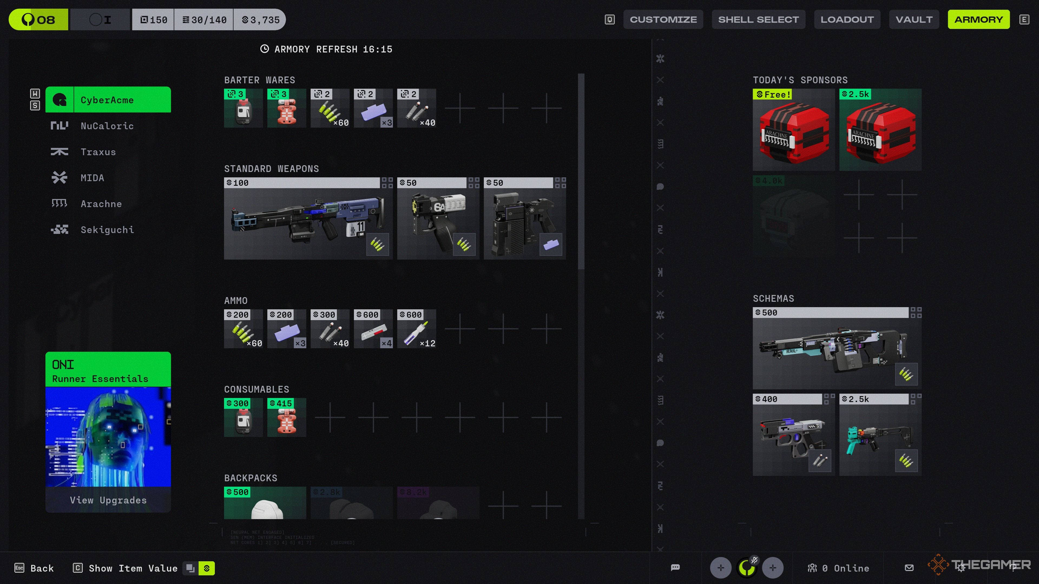The image size is (1039, 584).
Task: Open the Sekiguchi faction shop
Action: click(x=107, y=230)
